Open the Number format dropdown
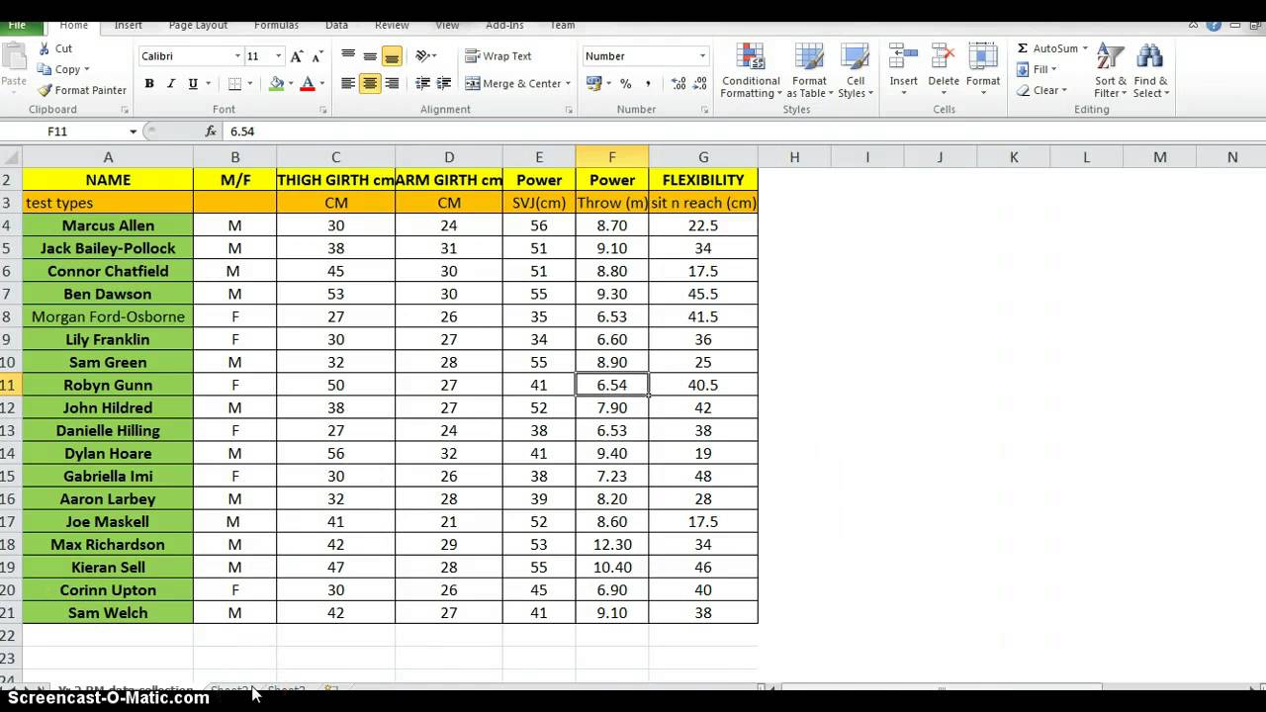 [702, 56]
